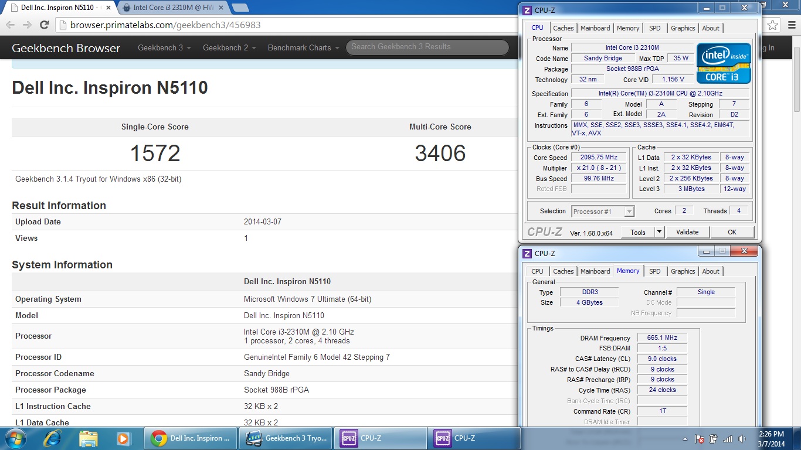The image size is (801, 450).
Task: Switch to the Geekbench 3 Tryout taskbar item
Action: [286, 438]
